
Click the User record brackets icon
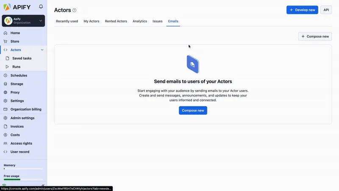point(6,152)
